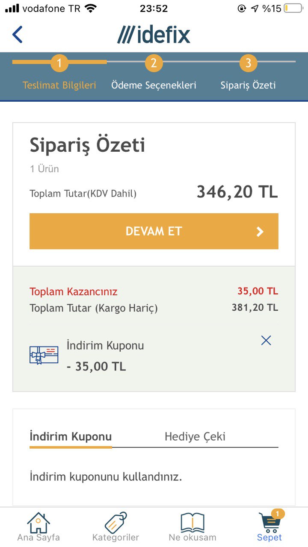
Task: Tap the back arrow icon
Action: 18,35
